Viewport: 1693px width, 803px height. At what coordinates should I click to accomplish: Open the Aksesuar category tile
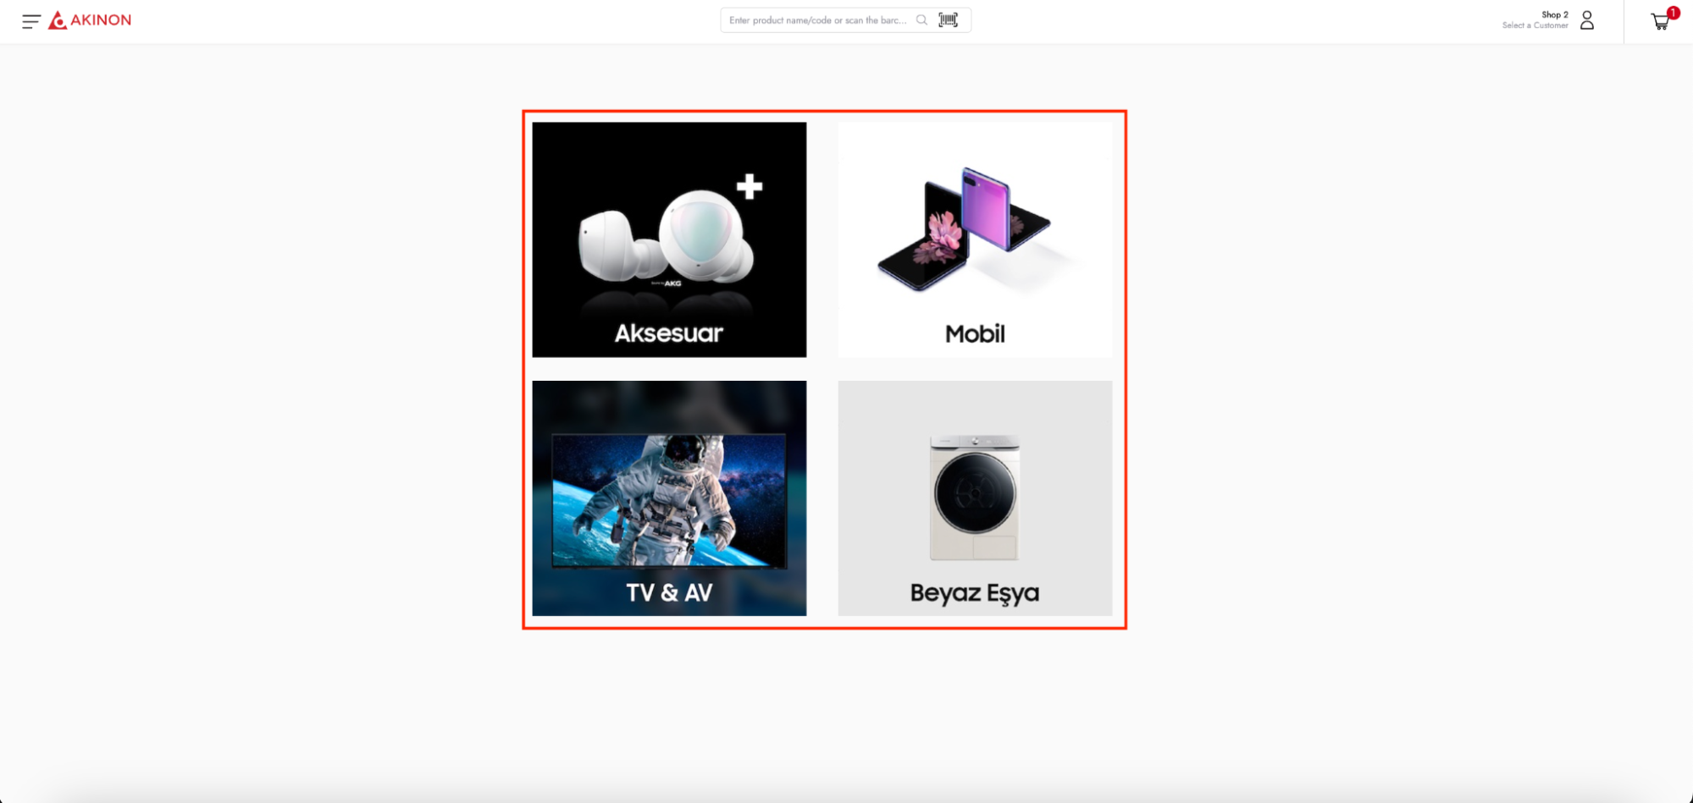pyautogui.click(x=669, y=239)
